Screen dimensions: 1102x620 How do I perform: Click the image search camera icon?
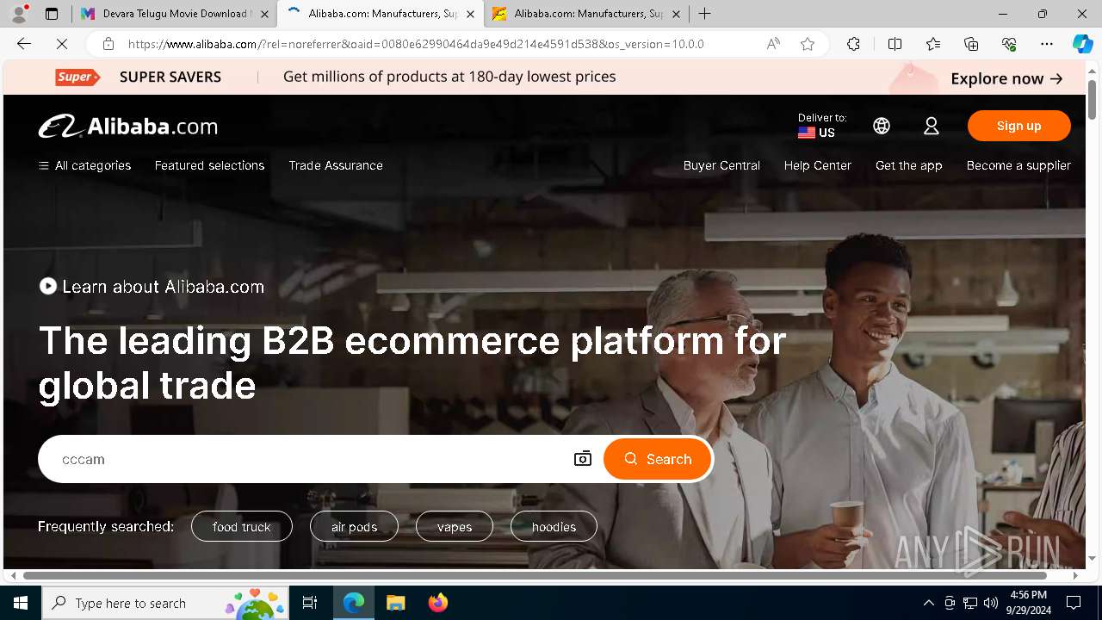(583, 459)
